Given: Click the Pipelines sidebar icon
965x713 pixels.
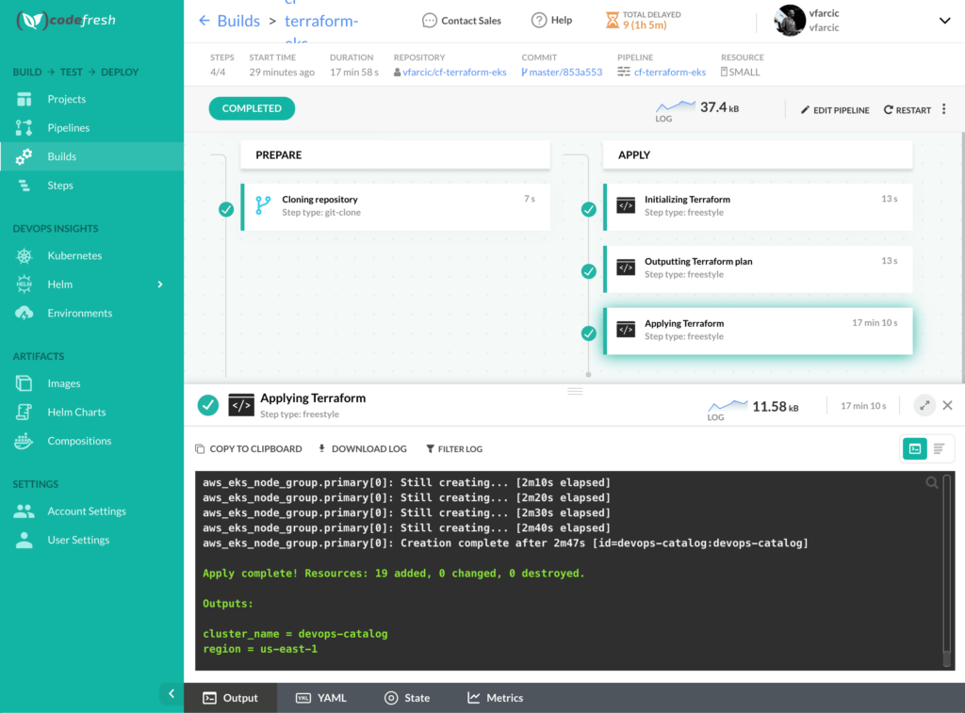Looking at the screenshot, I should pos(24,128).
